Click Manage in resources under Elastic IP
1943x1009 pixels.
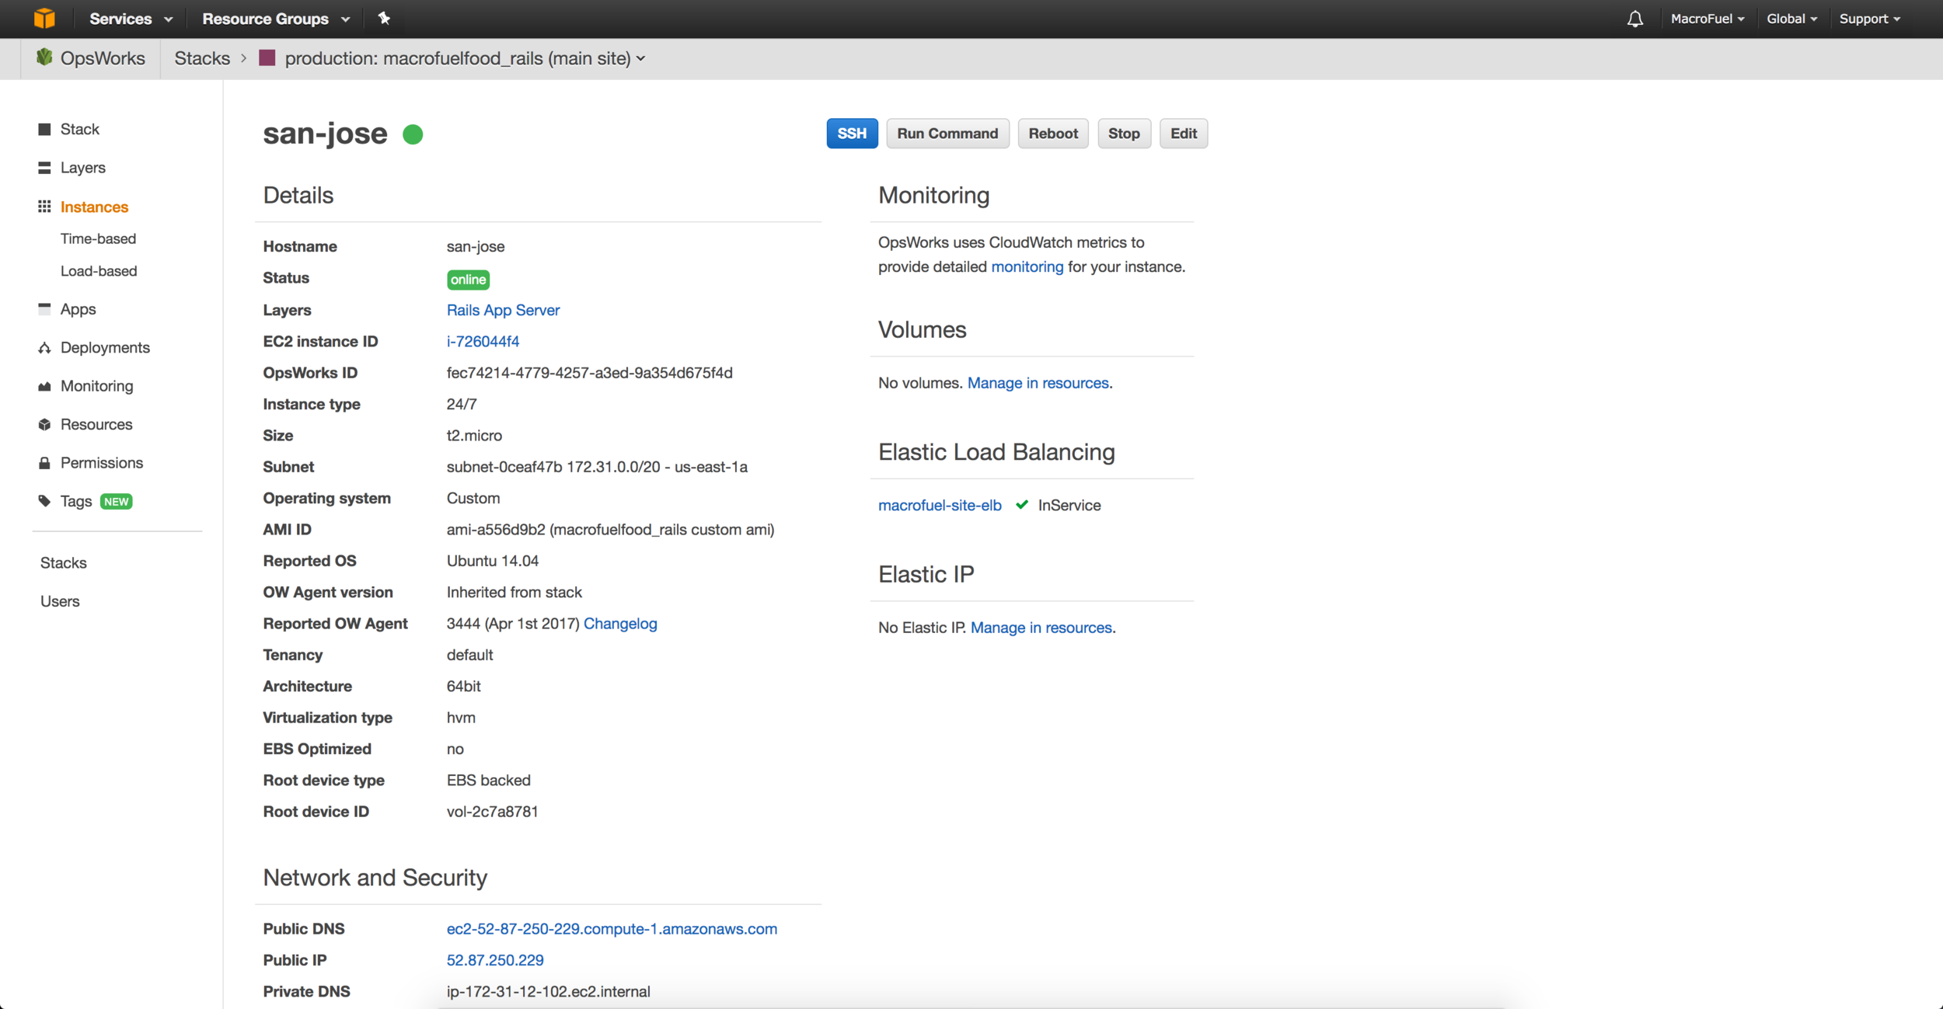click(x=1041, y=628)
